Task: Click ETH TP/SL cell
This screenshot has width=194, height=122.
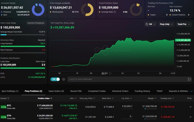Action: point(190,117)
